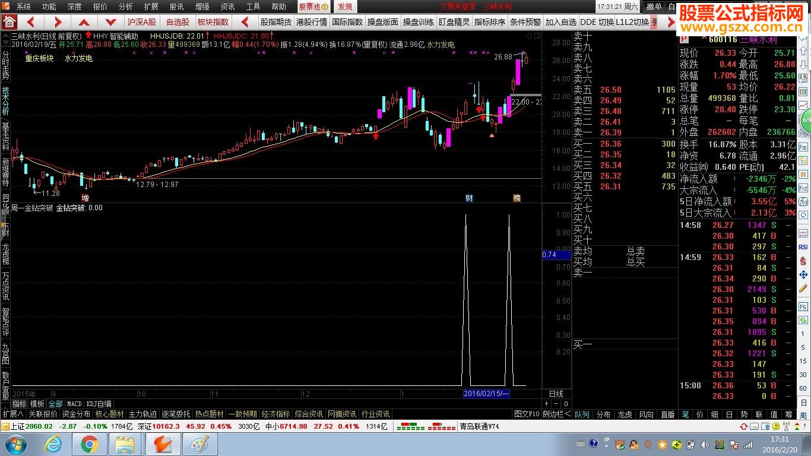Click the red stock app taskbar icon
The height and width of the screenshot is (456, 811).
pos(162,444)
